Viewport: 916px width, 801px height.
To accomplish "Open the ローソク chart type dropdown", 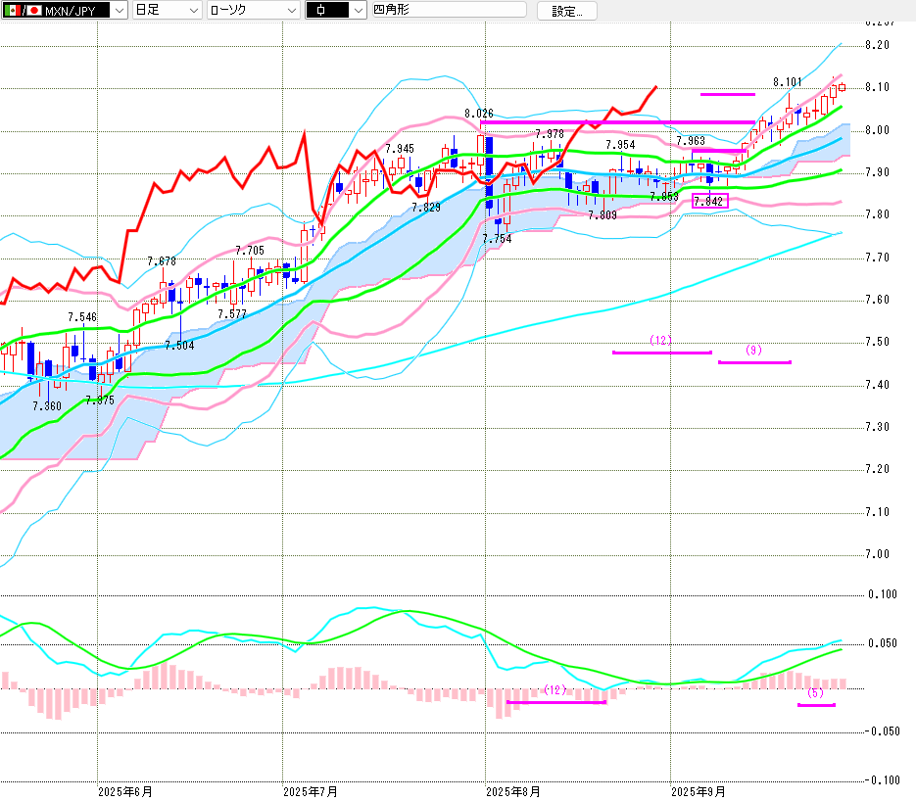I will [x=290, y=11].
